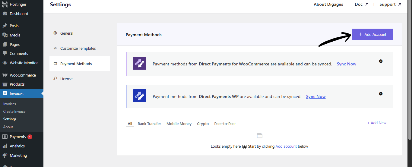Open the Customize Templates section

(x=80, y=48)
